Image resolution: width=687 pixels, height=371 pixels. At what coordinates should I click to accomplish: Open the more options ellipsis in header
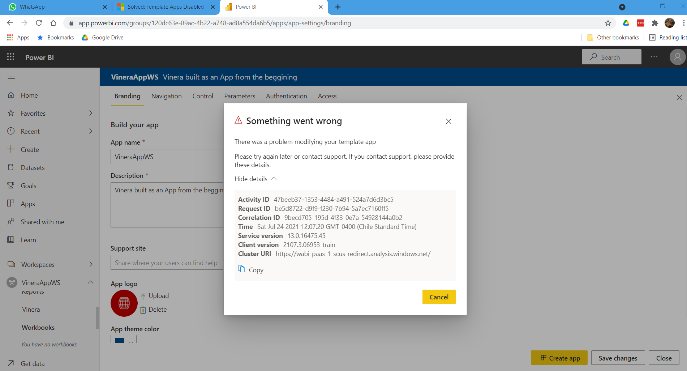(654, 57)
